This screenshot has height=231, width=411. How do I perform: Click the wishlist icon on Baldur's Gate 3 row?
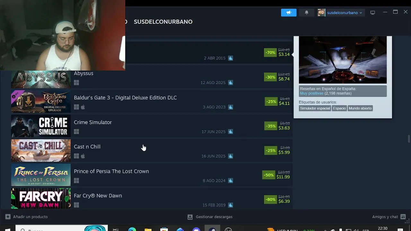(231, 107)
